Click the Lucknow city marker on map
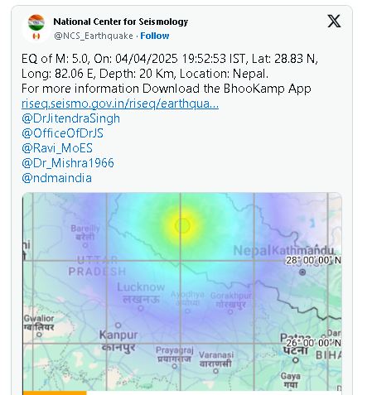372x395 pixels. coord(141,308)
